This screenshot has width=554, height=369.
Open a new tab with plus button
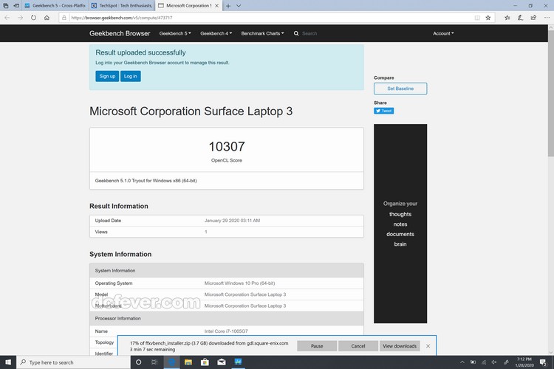228,6
